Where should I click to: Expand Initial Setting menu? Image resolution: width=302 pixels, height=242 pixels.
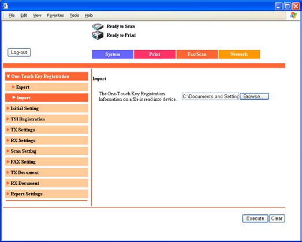pos(47,108)
